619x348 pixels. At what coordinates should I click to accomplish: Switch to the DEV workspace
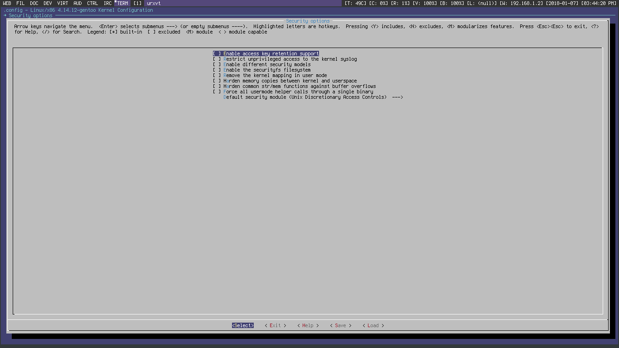pyautogui.click(x=48, y=3)
